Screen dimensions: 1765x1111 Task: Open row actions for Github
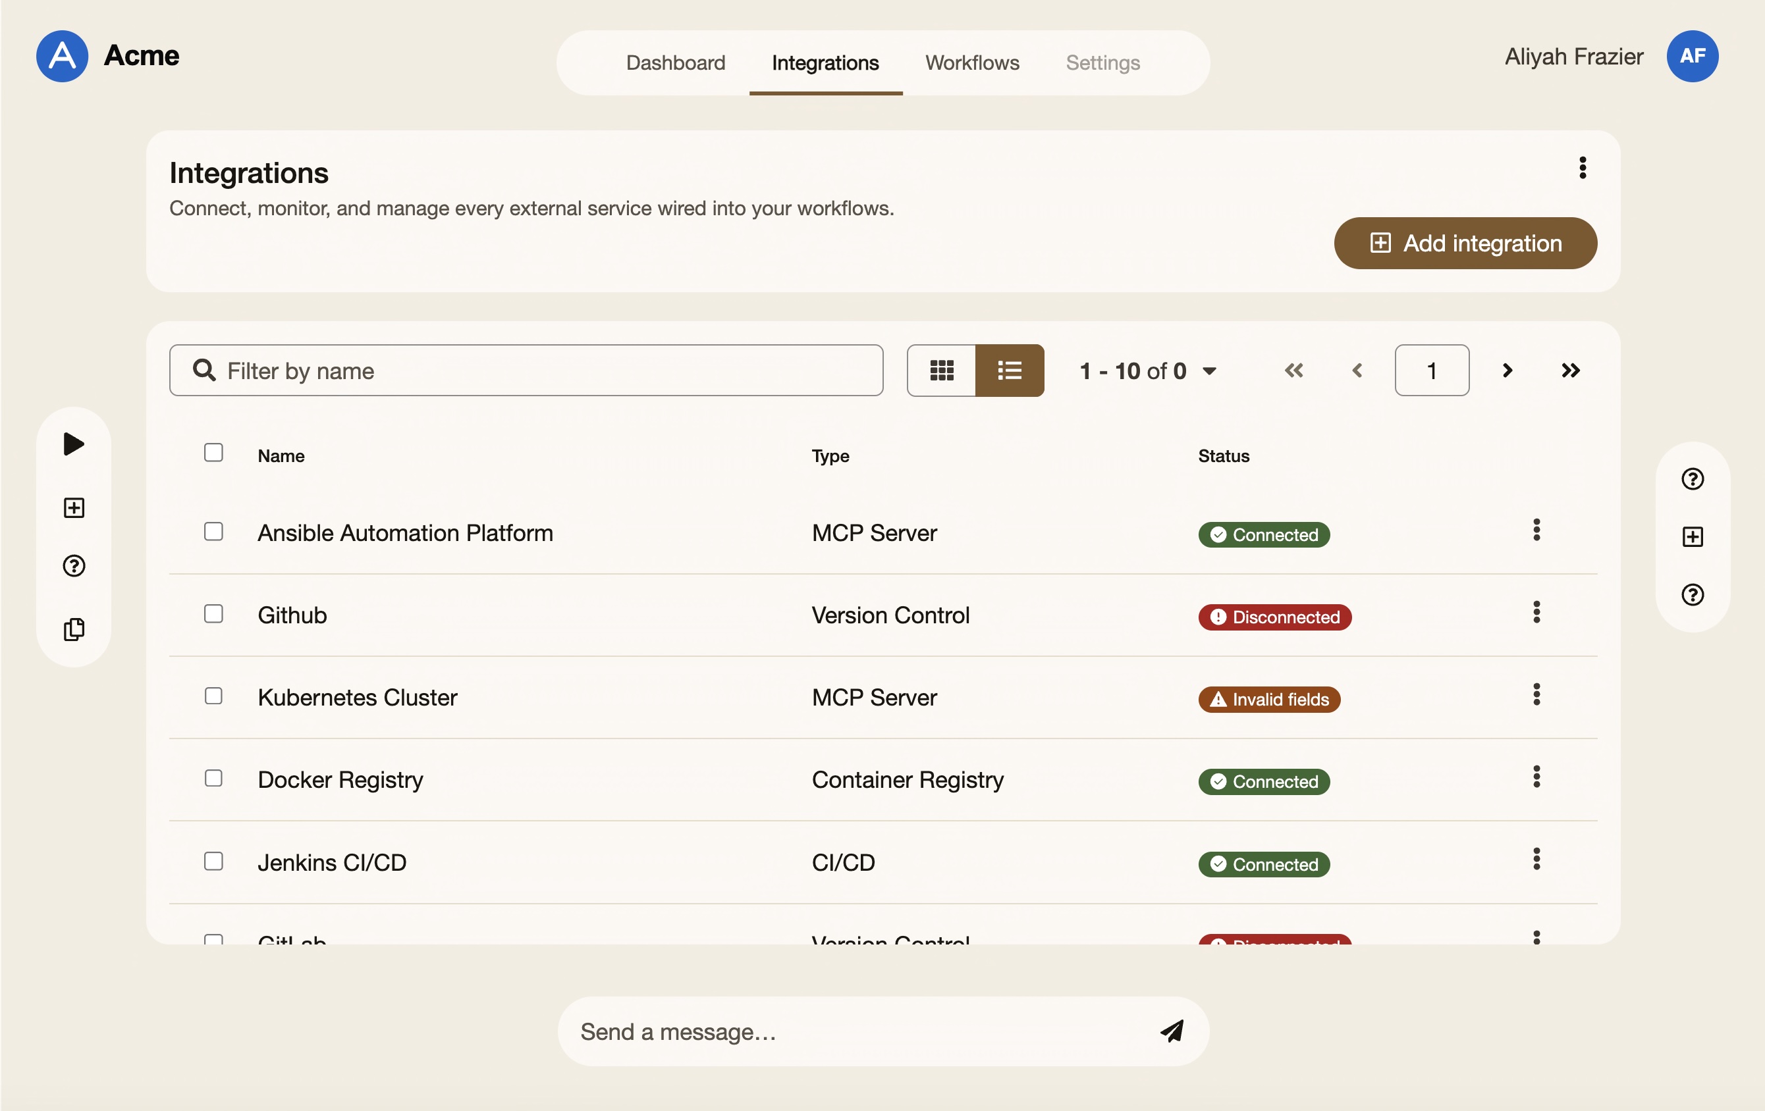click(x=1536, y=612)
